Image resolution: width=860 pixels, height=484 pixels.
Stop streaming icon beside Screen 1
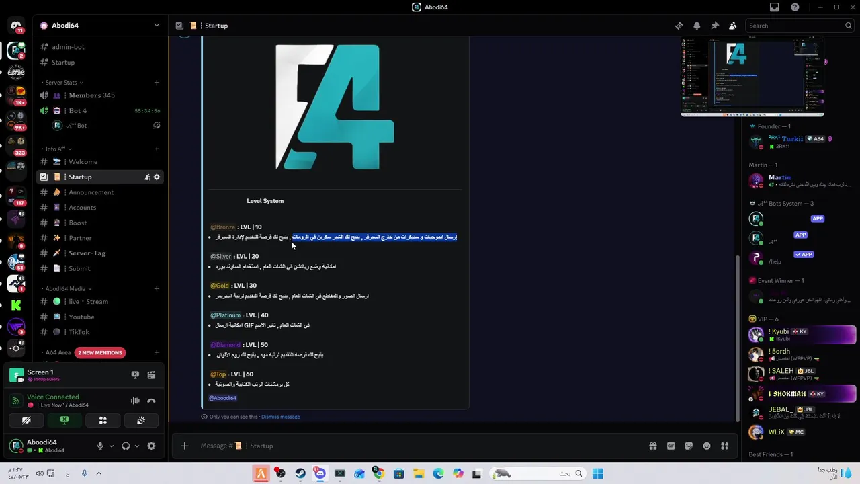135,375
